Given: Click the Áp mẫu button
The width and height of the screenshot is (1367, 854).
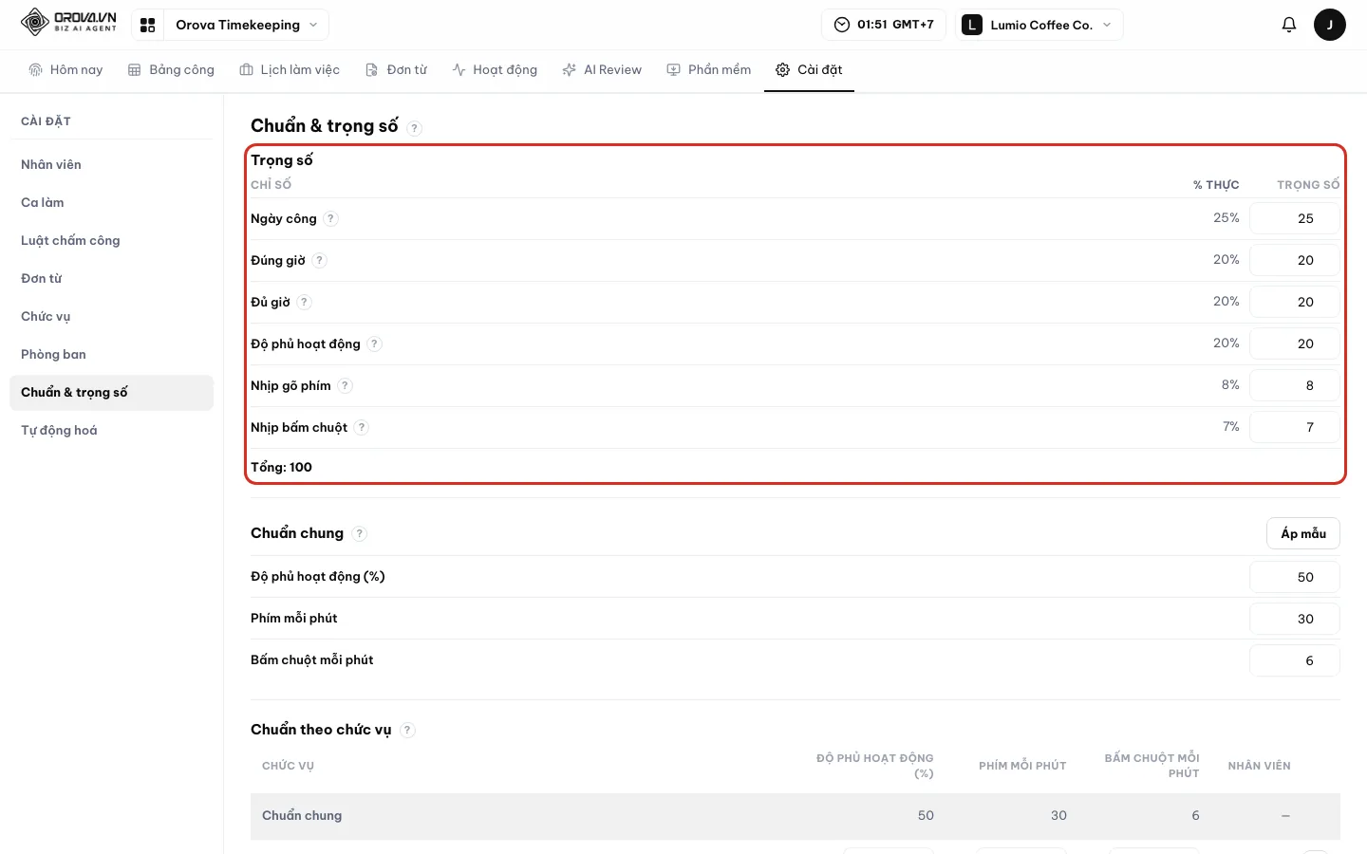Looking at the screenshot, I should 1302,533.
